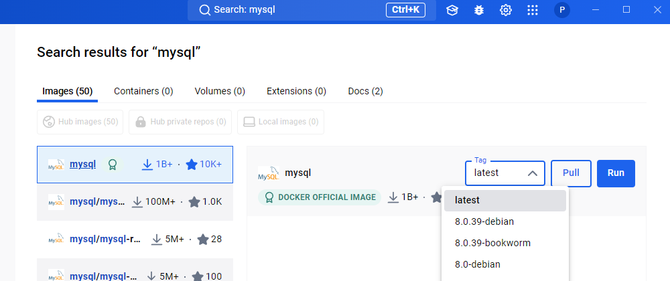Click the search field showing mysql
670x281 pixels.
point(312,10)
